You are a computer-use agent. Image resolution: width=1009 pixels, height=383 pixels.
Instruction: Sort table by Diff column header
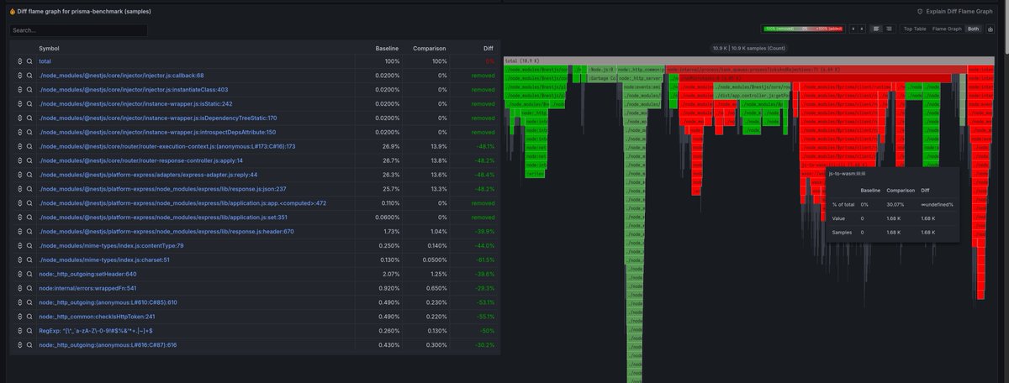coord(489,48)
